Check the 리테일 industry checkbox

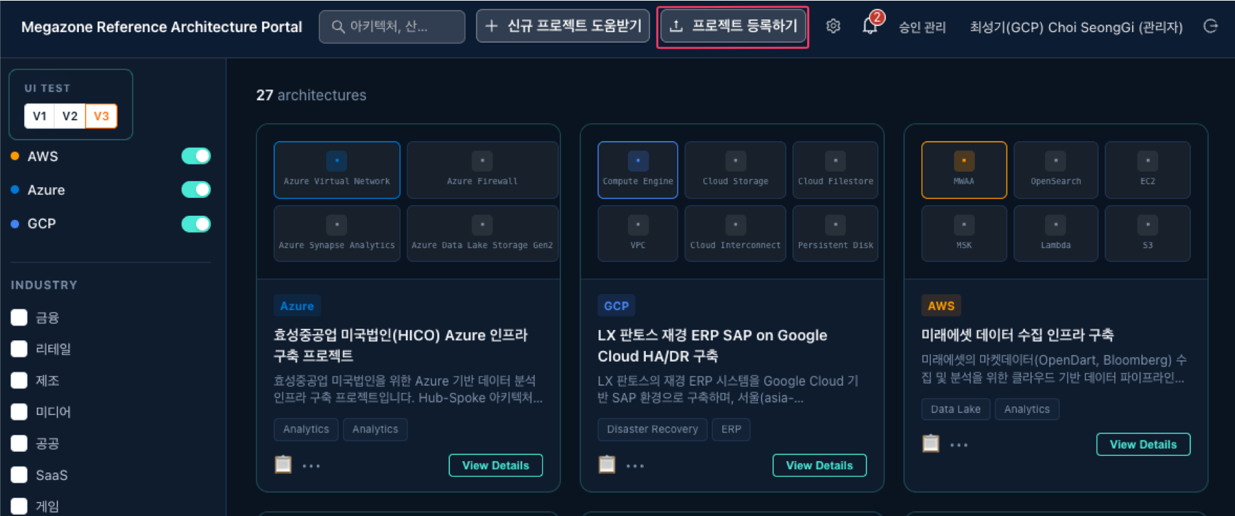pyautogui.click(x=19, y=349)
